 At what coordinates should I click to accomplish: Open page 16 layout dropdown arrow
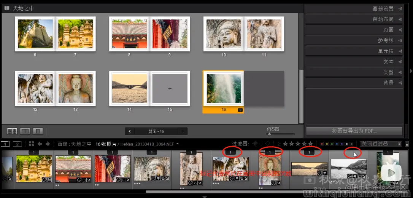[x=240, y=110]
